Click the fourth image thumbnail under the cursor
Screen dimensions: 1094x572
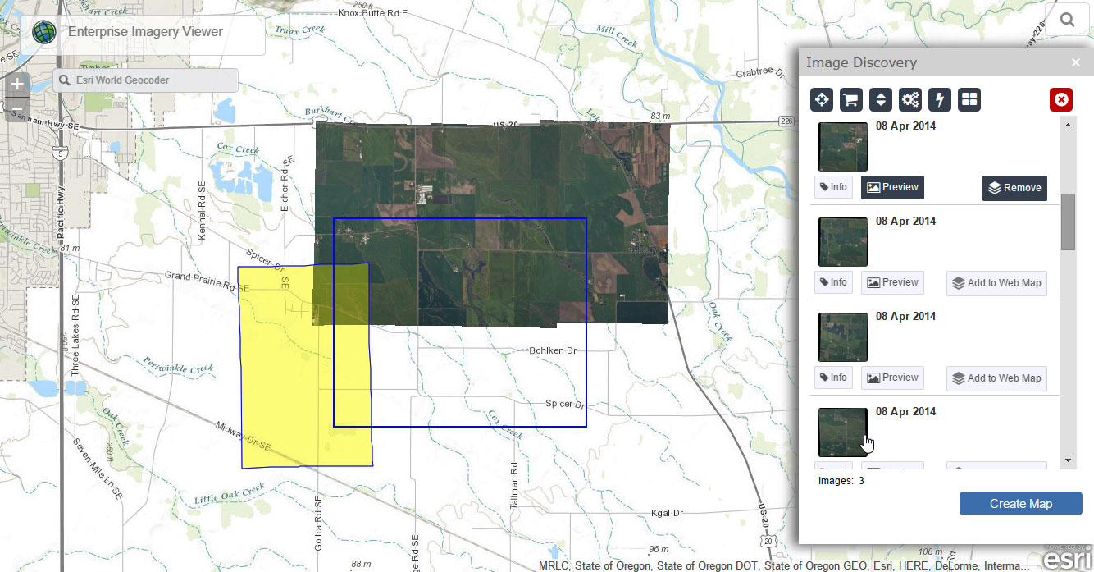tap(843, 432)
